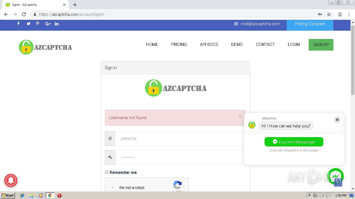Image resolution: width=355 pixels, height=199 pixels.
Task: Click the site padlock security icon
Action: (35, 14)
